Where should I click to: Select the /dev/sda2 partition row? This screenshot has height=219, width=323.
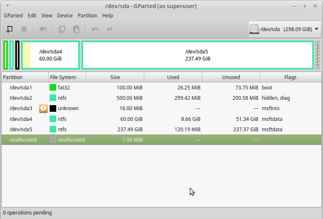pos(161,98)
